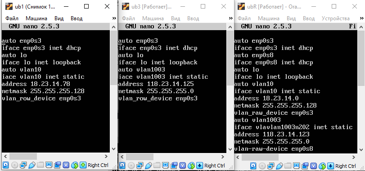Click ubR VirtualBox title bar icon
Viewport: 365px width, 171px height.
(x=241, y=6)
